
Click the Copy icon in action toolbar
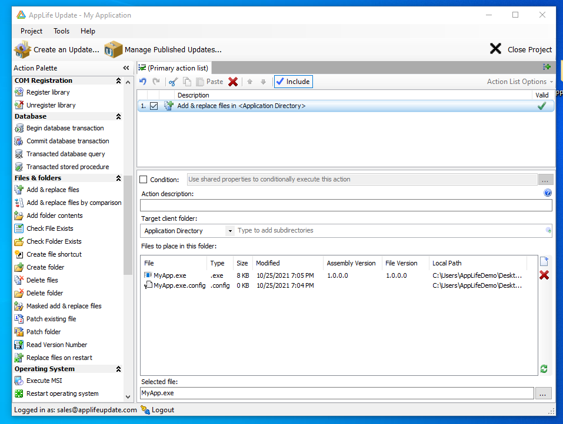coord(187,82)
